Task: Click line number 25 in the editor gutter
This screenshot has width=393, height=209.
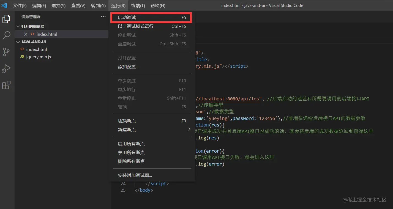Action: click(123, 190)
